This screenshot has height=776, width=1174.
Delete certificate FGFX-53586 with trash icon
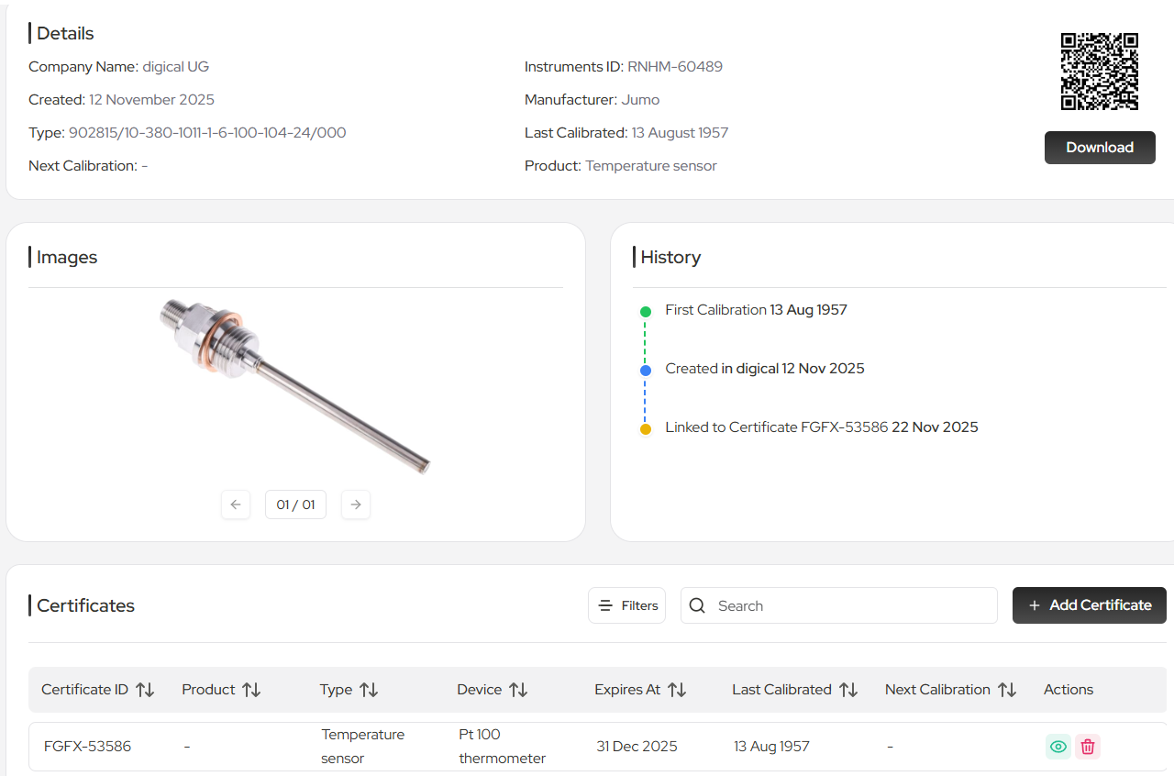coord(1088,747)
